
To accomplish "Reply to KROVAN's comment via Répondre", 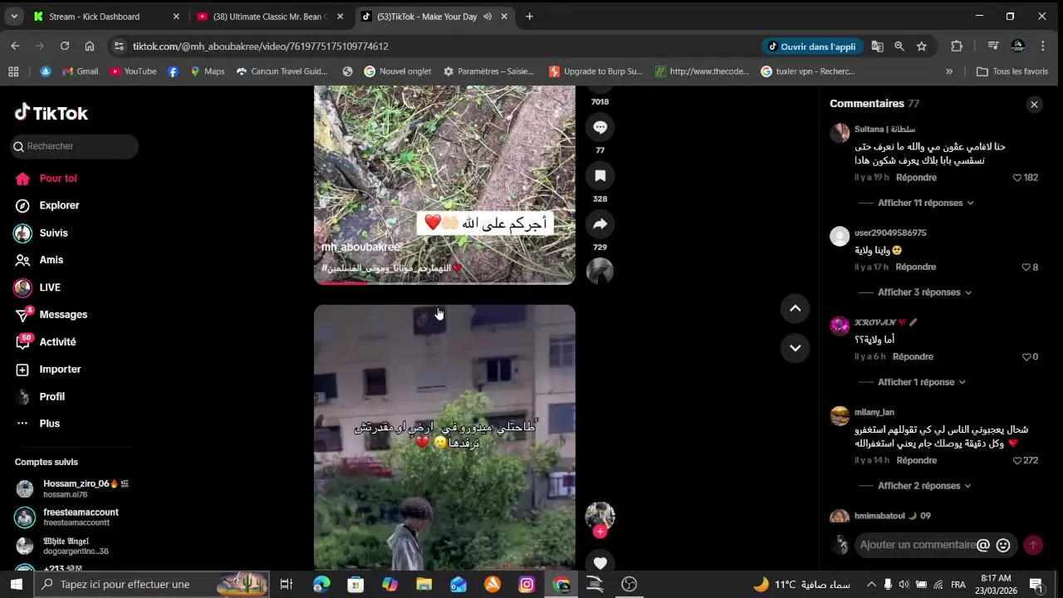I will click(x=913, y=357).
